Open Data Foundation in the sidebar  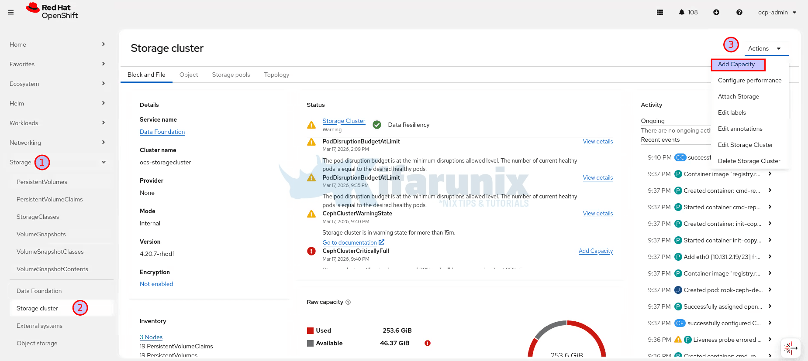[61, 291]
